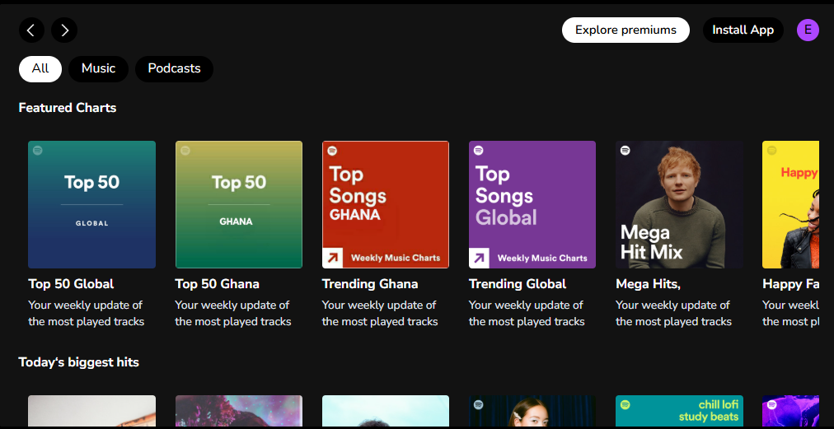834x429 pixels.
Task: Open the chill lofi study beats cover
Action: tap(679, 411)
